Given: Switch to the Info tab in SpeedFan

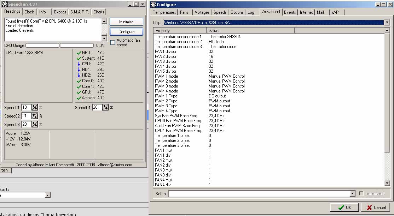Looking at the screenshot, I should pyautogui.click(x=43, y=12).
